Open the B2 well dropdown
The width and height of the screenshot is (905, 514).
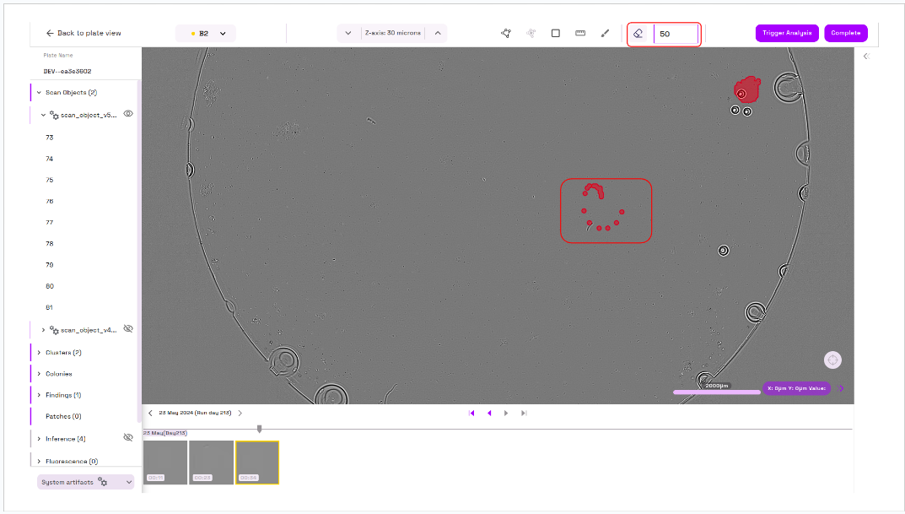(206, 33)
